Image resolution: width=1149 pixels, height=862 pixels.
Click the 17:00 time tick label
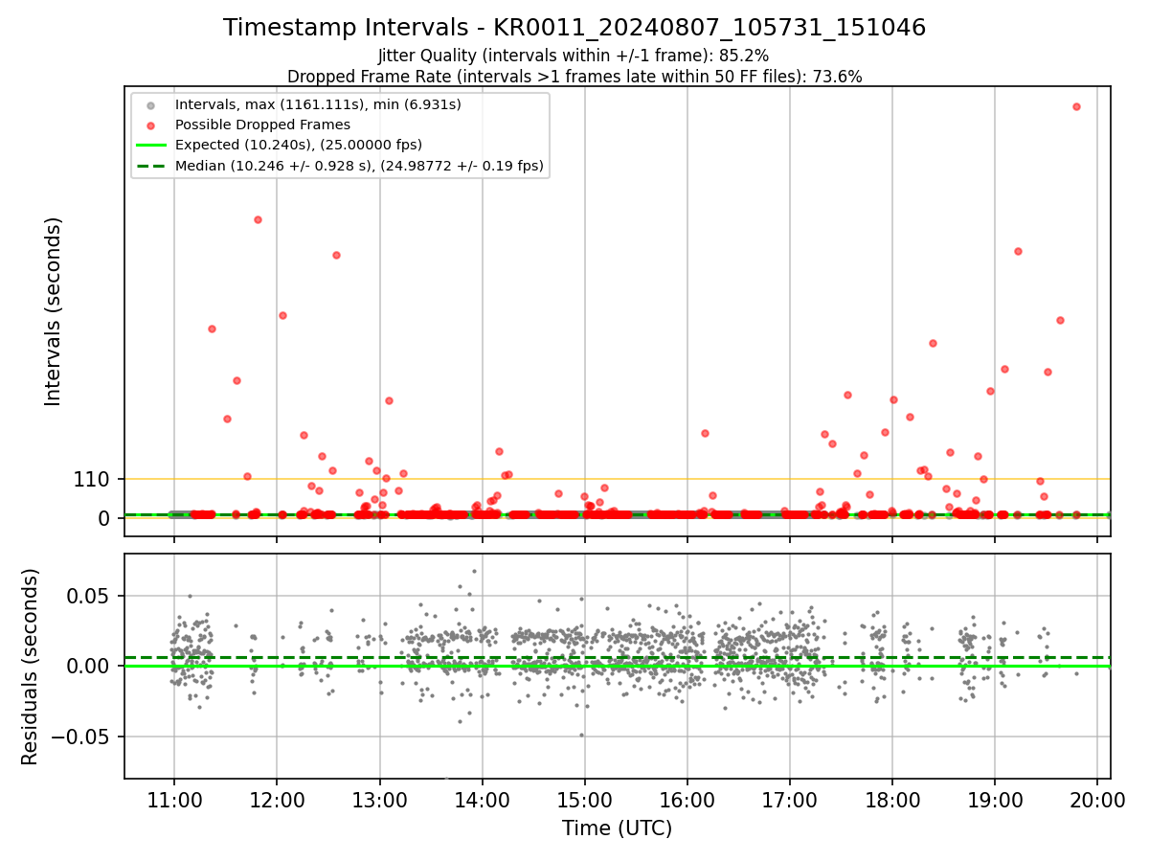pos(789,799)
